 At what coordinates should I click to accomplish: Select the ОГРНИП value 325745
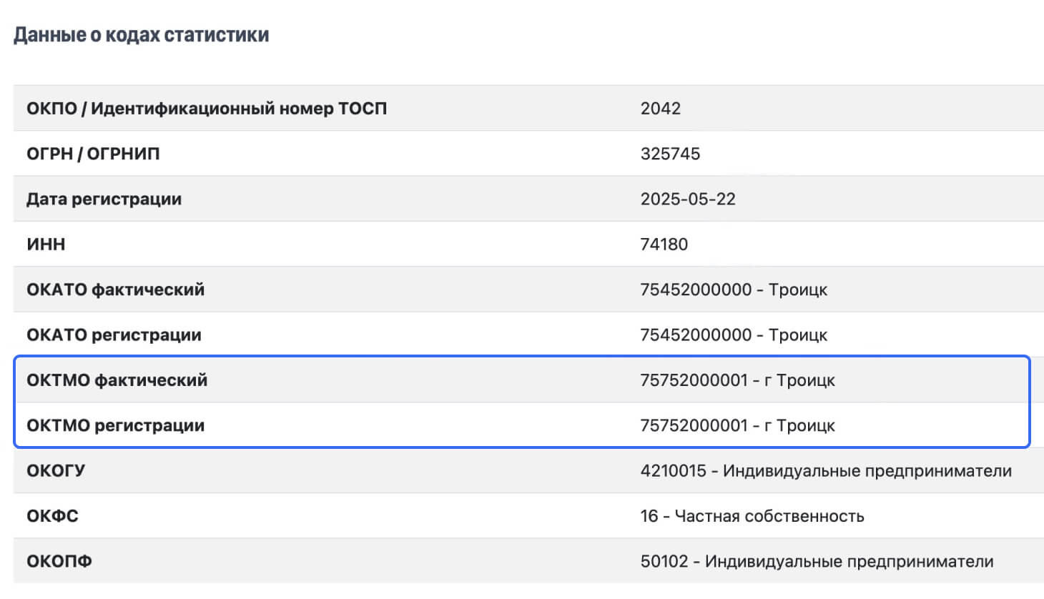click(670, 154)
